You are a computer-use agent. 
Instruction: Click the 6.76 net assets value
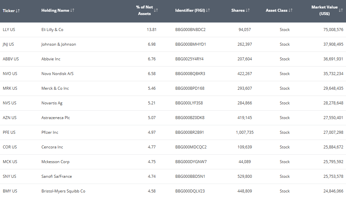point(152,59)
